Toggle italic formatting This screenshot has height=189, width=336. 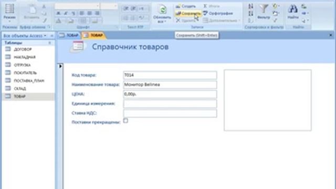(66, 13)
